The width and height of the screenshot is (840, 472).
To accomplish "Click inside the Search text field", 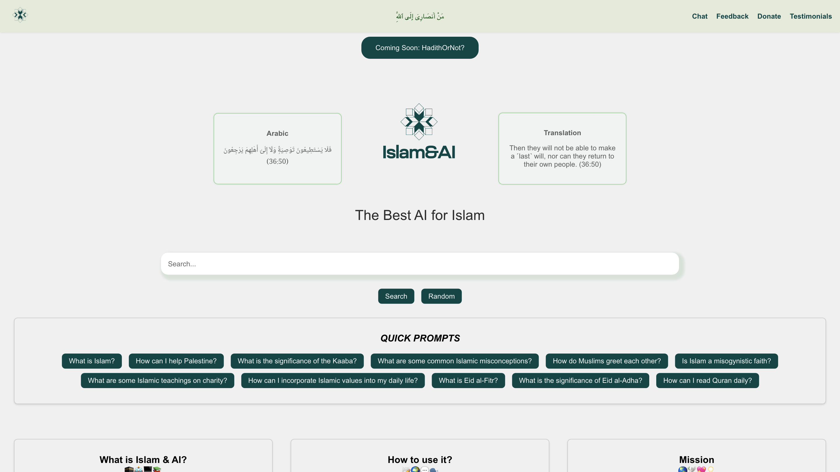I will 420,264.
